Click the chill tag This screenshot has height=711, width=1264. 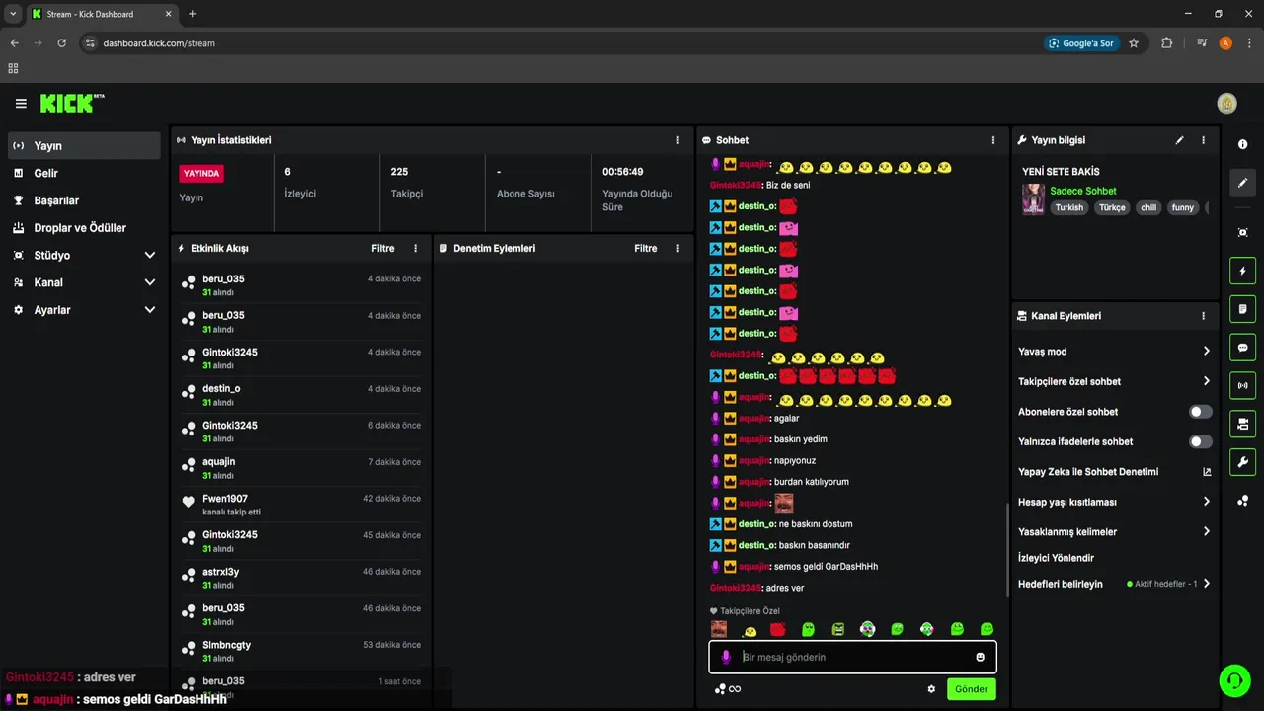(1148, 208)
